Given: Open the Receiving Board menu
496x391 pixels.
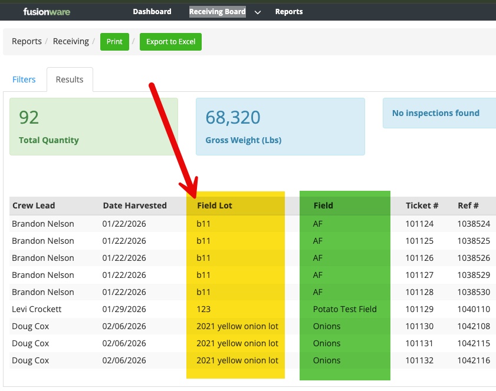Looking at the screenshot, I should [x=217, y=12].
